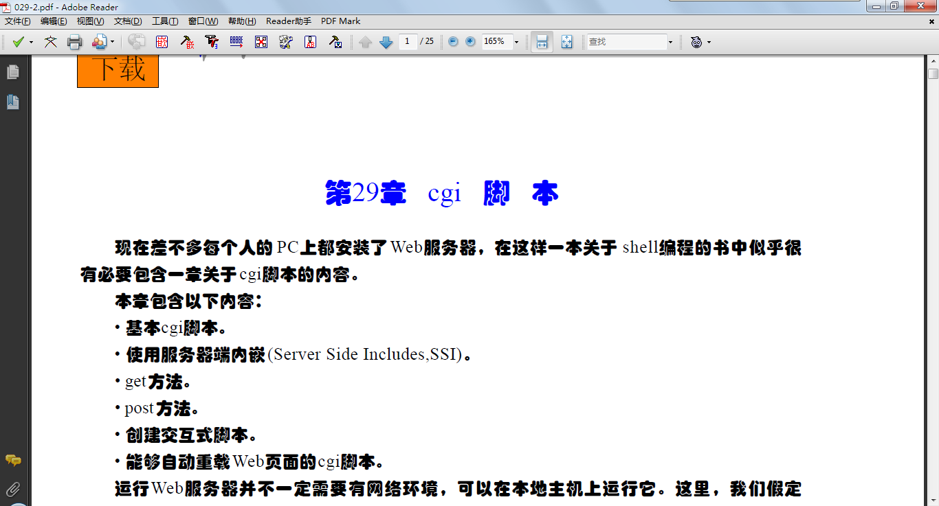
Task: Open the Comments panel speech bubble icon
Action: click(x=12, y=460)
